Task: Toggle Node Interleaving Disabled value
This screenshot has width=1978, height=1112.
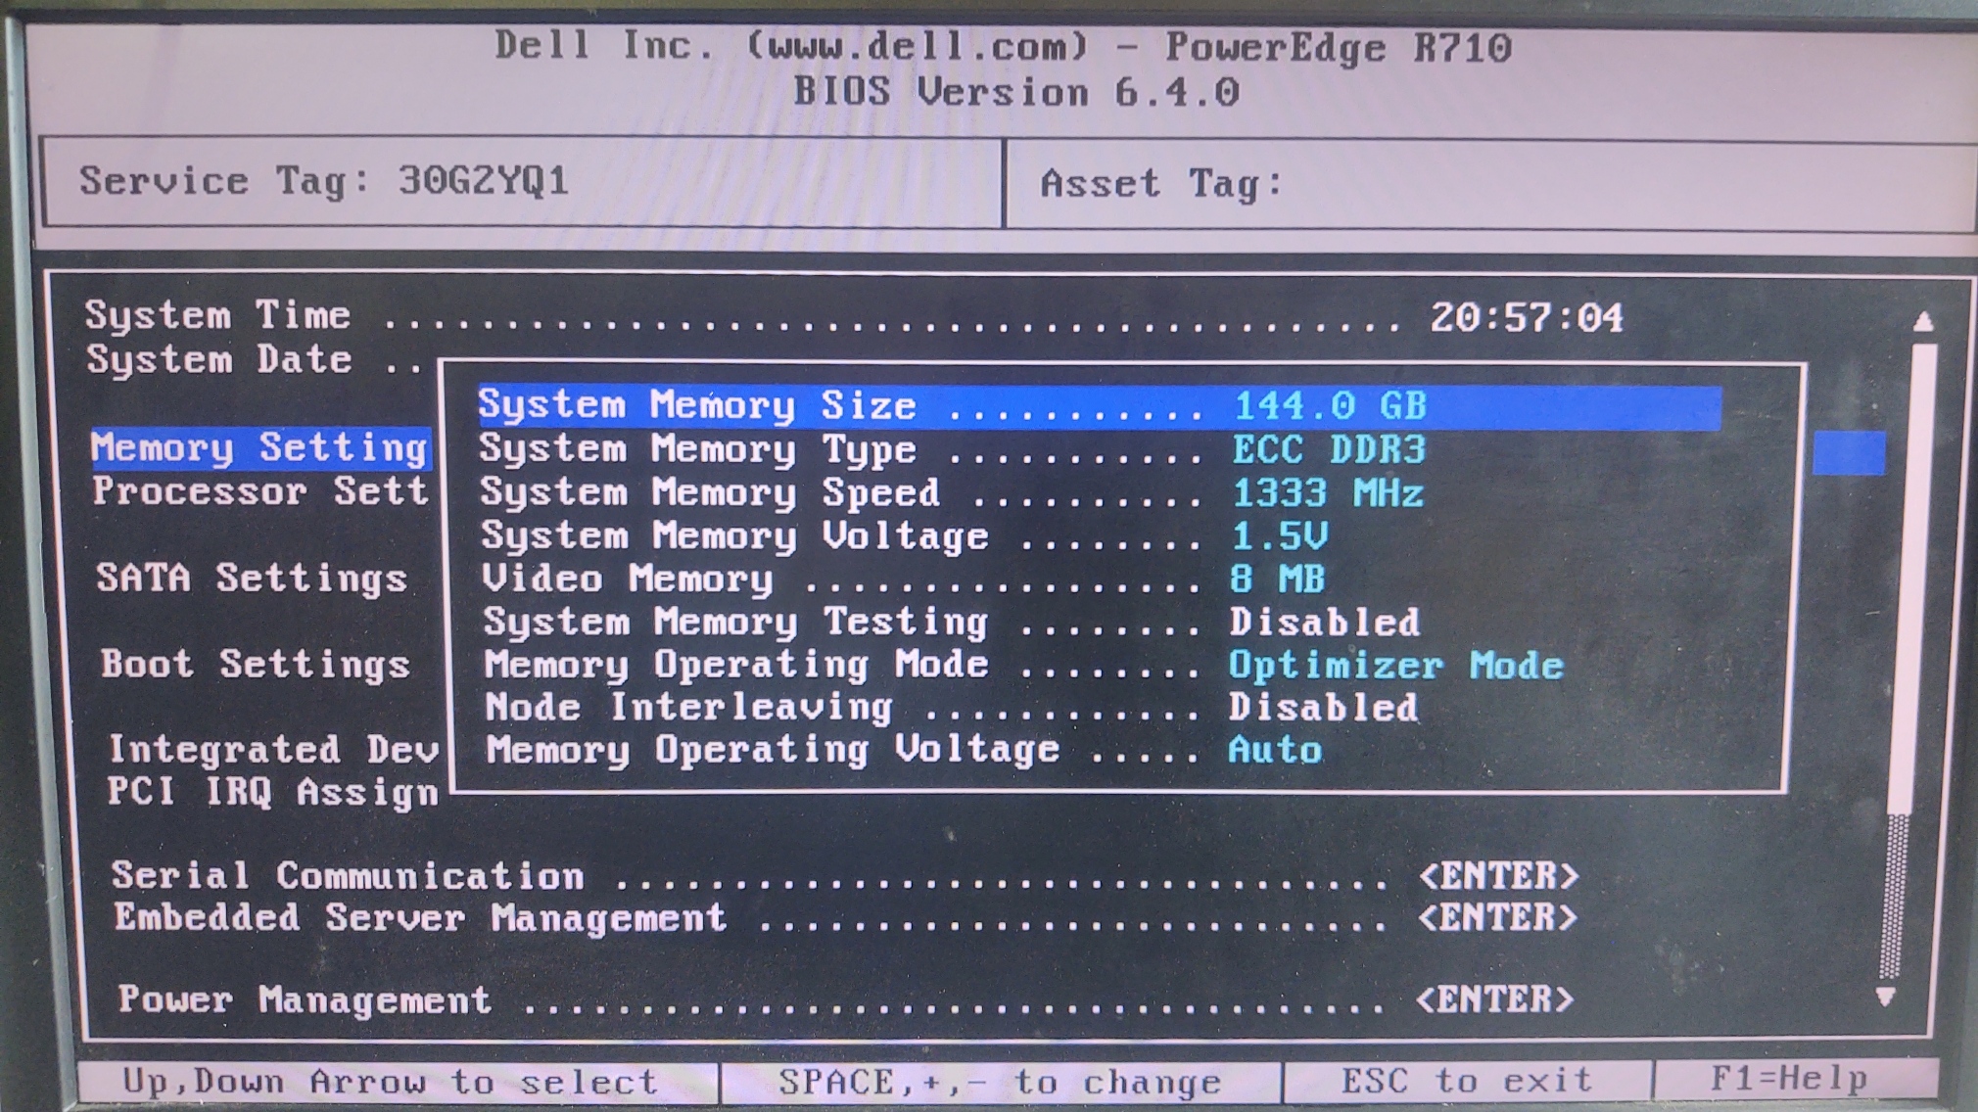Action: tap(1323, 708)
